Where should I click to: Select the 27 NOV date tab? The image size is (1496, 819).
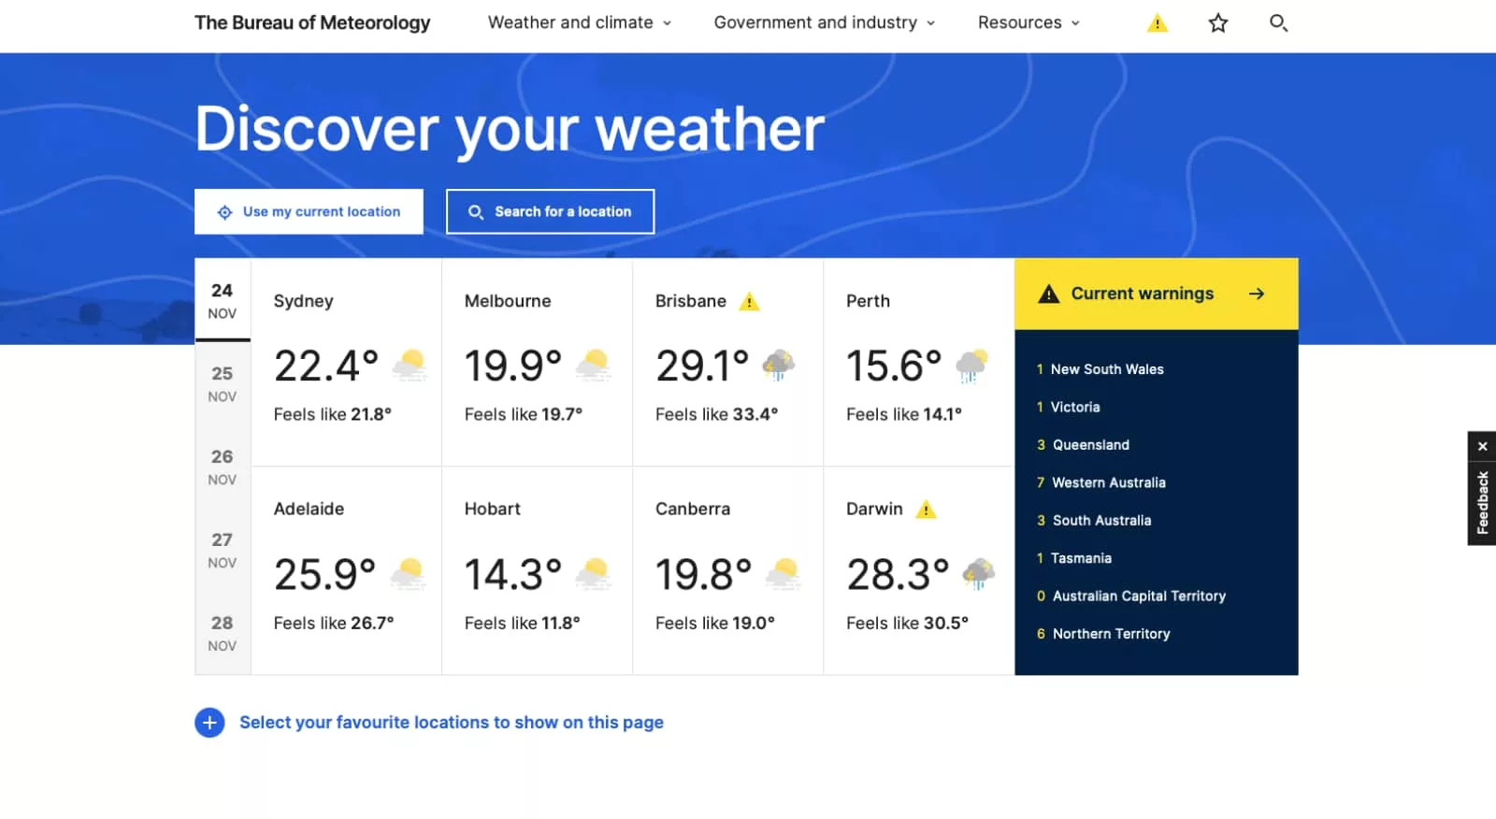pyautogui.click(x=223, y=550)
